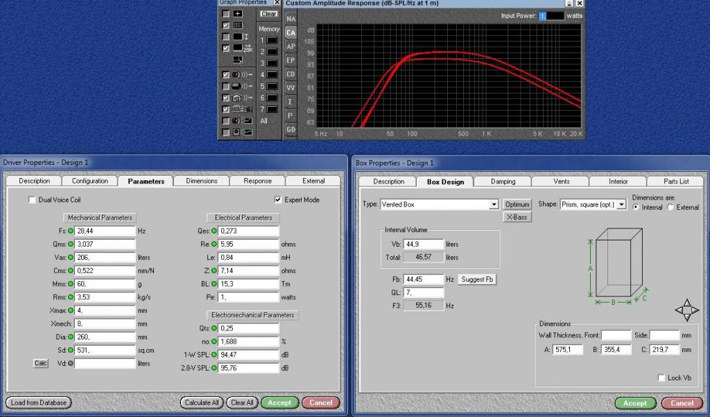Switch to the EP graph button
This screenshot has width=710, height=417.
coord(291,60)
